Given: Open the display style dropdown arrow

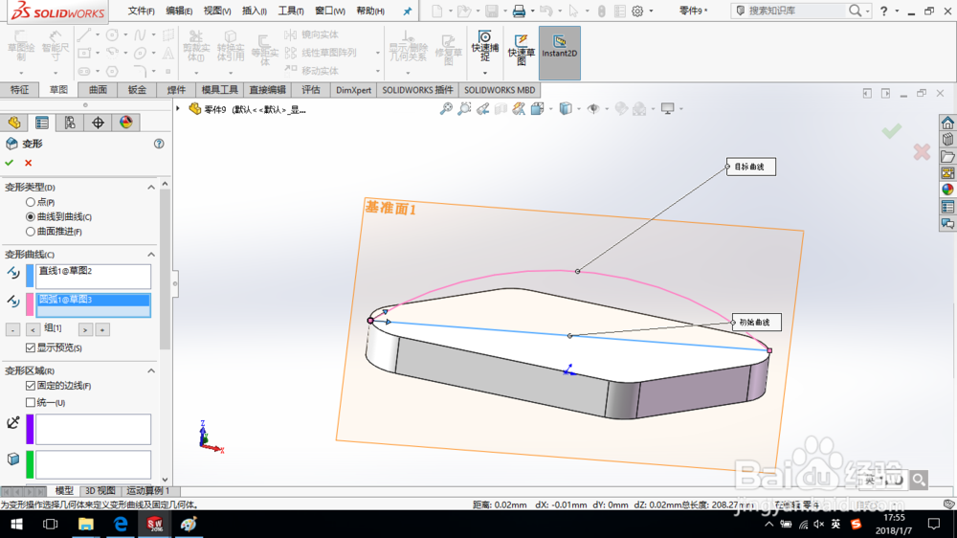Looking at the screenshot, I should coord(579,109).
